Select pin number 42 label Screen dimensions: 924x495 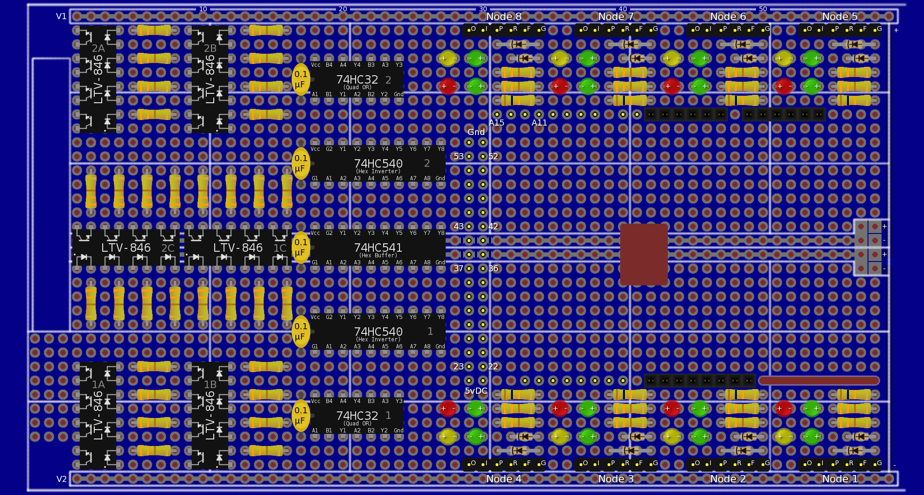pyautogui.click(x=493, y=226)
